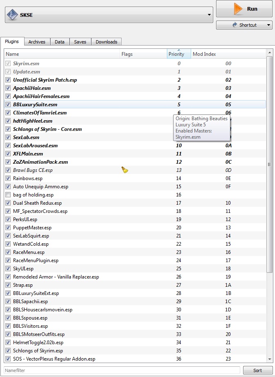Click the Shortcut arrow icon
Image resolution: width=275 pixels, height=377 pixels.
[234, 25]
